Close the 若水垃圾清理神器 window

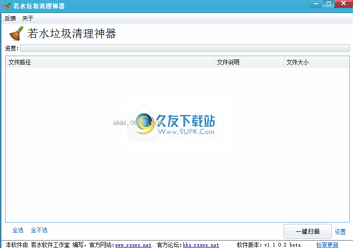[x=344, y=4]
